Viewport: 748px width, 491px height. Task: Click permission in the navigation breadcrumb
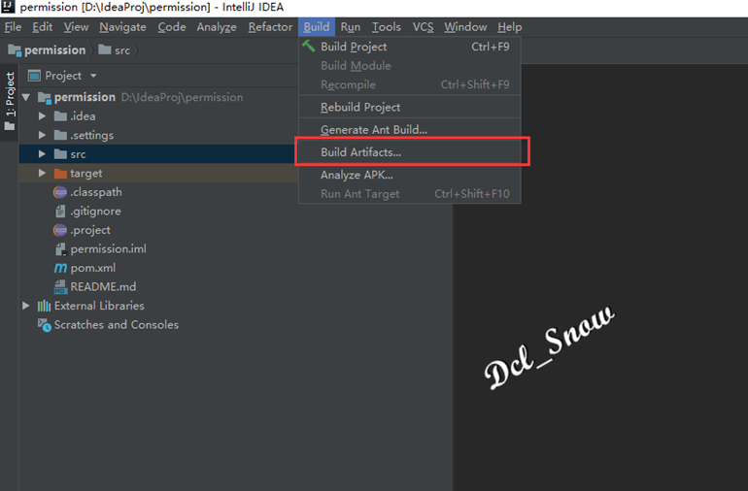[x=54, y=50]
